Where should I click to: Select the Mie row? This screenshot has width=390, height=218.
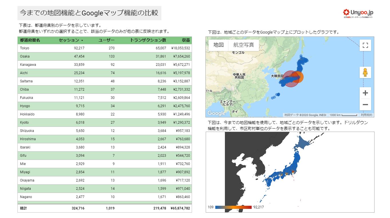tap(105, 164)
